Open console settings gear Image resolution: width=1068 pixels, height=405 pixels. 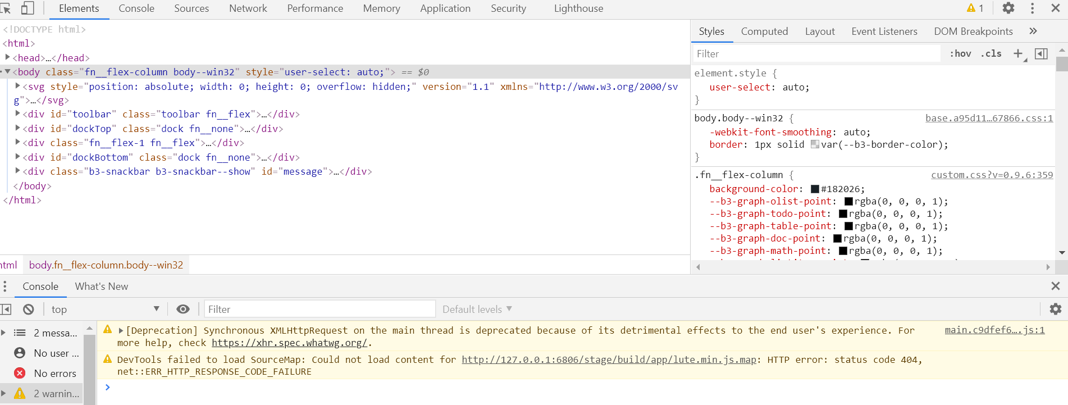point(1055,309)
